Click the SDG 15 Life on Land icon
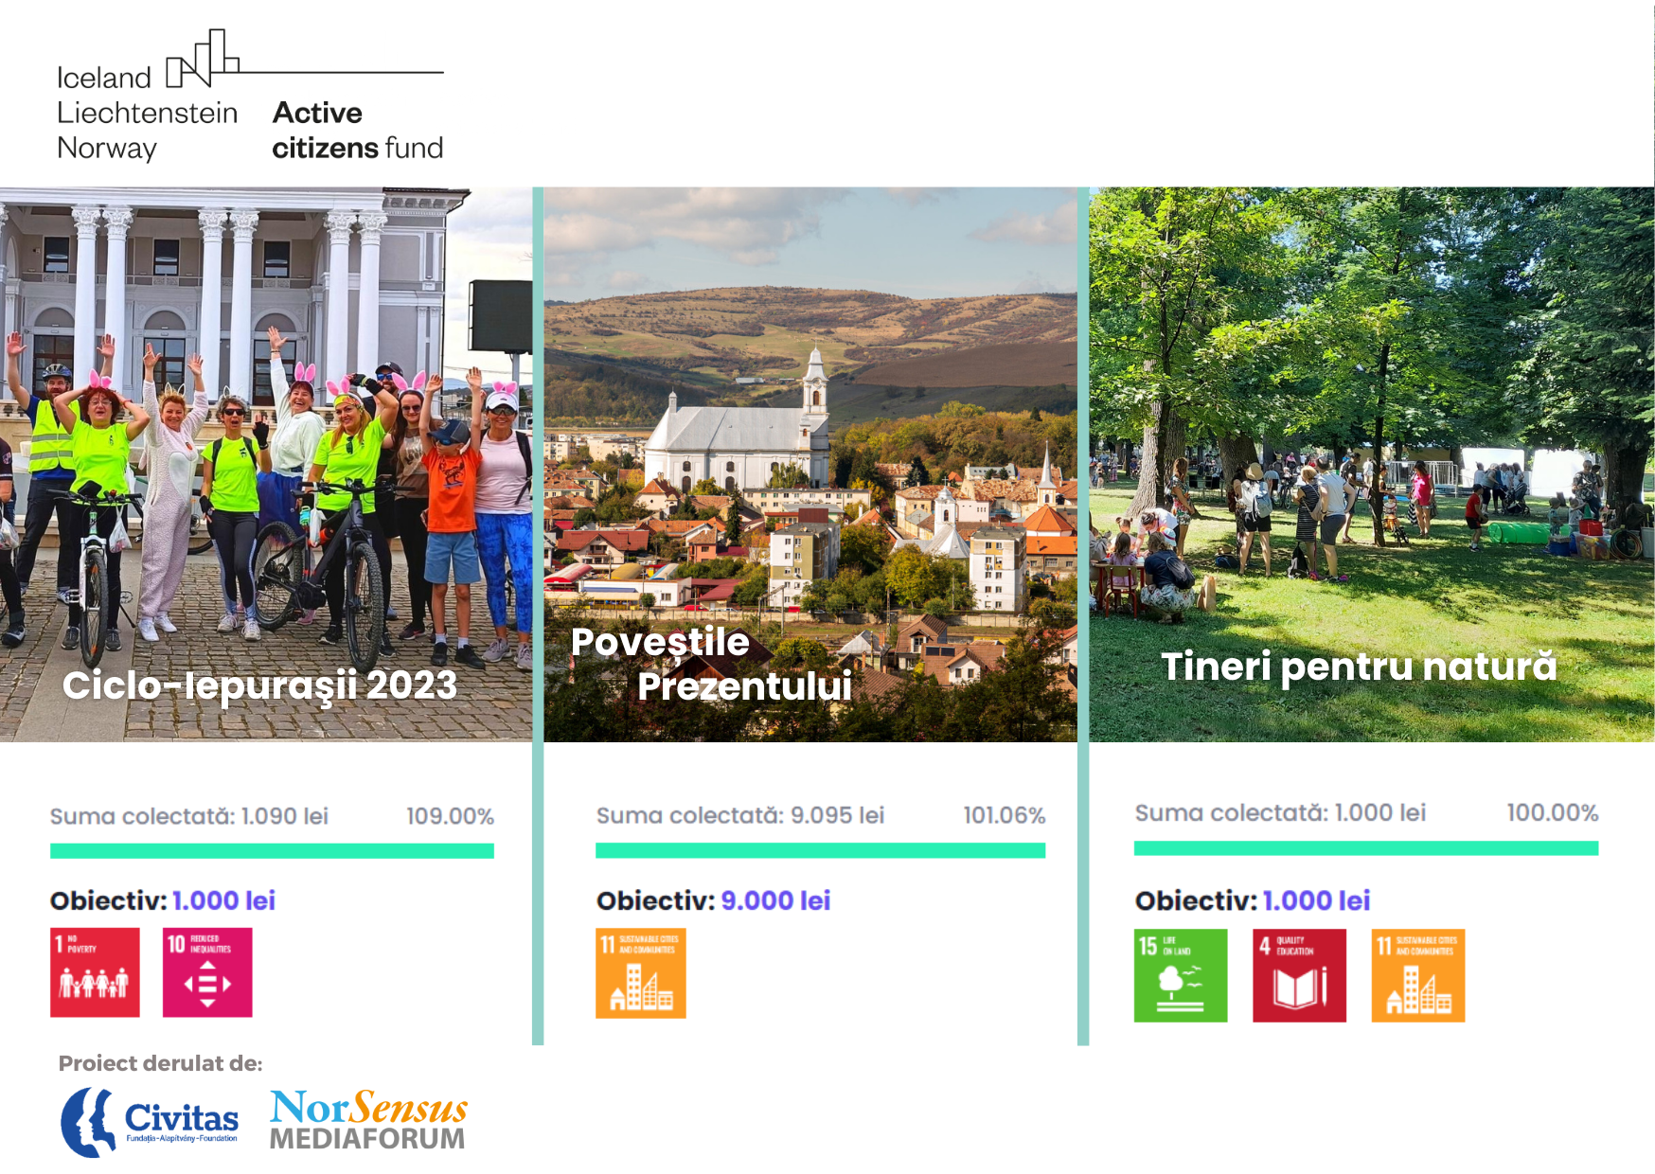The width and height of the screenshot is (1655, 1174). pyautogui.click(x=1181, y=975)
